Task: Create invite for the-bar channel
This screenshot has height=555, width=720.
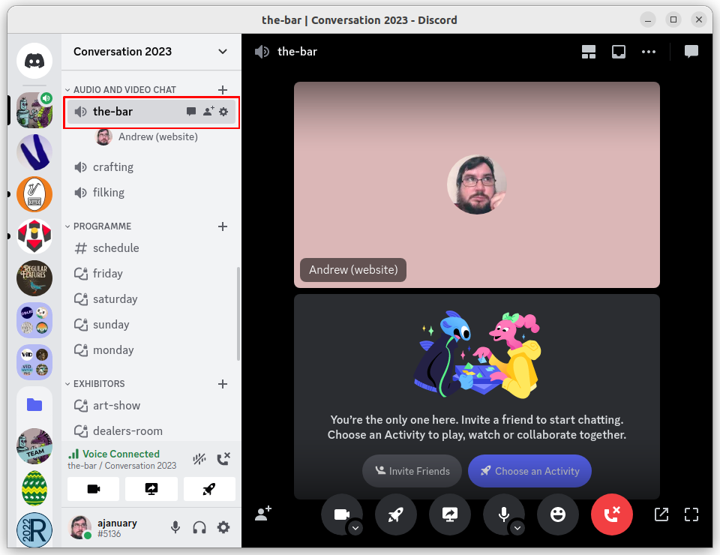Action: 208,112
